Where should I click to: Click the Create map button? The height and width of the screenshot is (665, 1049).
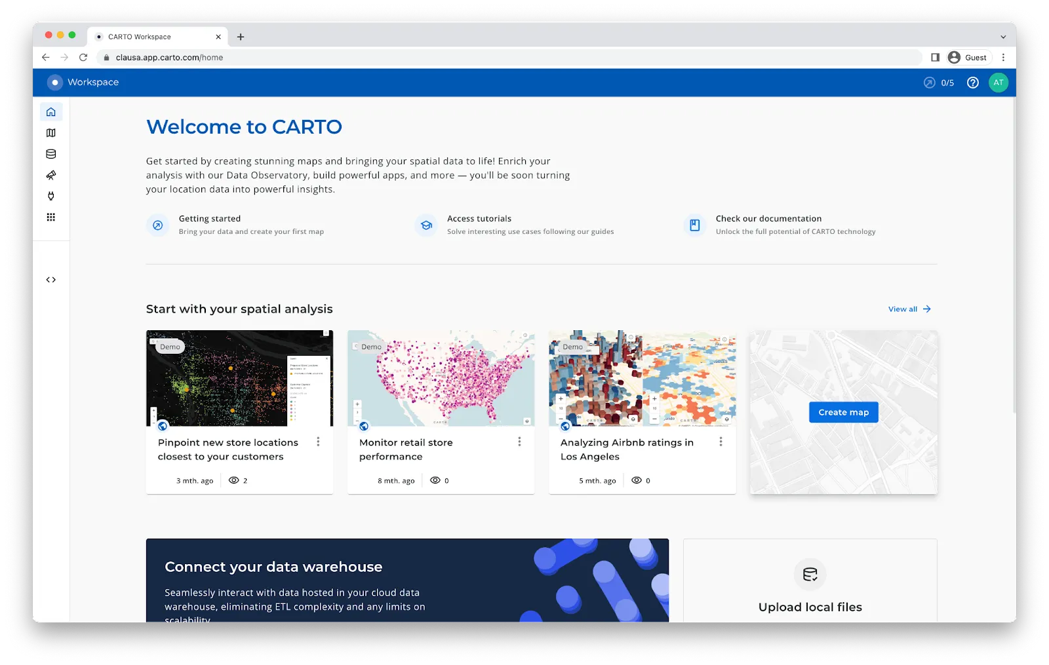click(843, 412)
